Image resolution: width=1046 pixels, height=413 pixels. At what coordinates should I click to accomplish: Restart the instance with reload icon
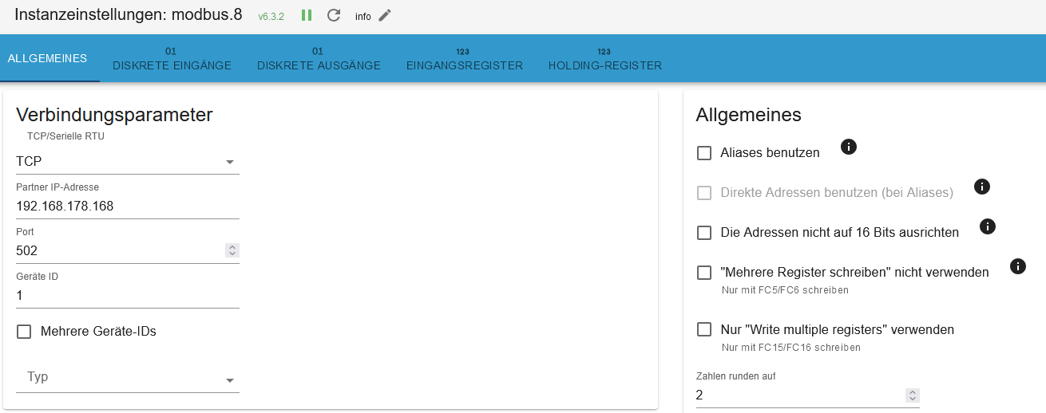[334, 15]
